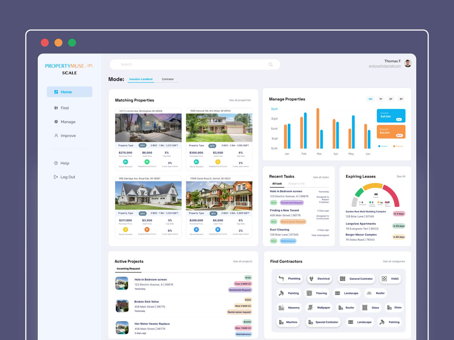Select the 1Y chart range
Screen dimensions: 454x340
pyautogui.click(x=381, y=99)
